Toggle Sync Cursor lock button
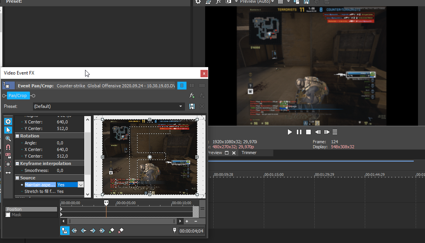 (x=64, y=231)
